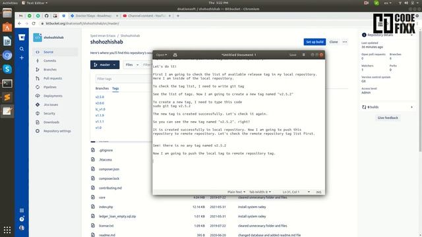Click the shohozhishab repository avatar
Image resolution: width=422 pixels, height=237 pixels.
click(38, 38)
